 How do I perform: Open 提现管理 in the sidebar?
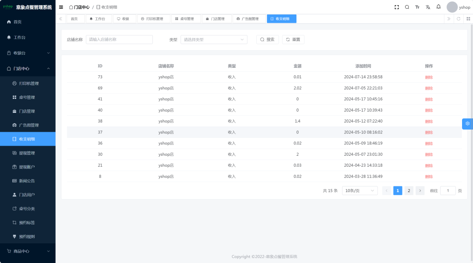27,153
